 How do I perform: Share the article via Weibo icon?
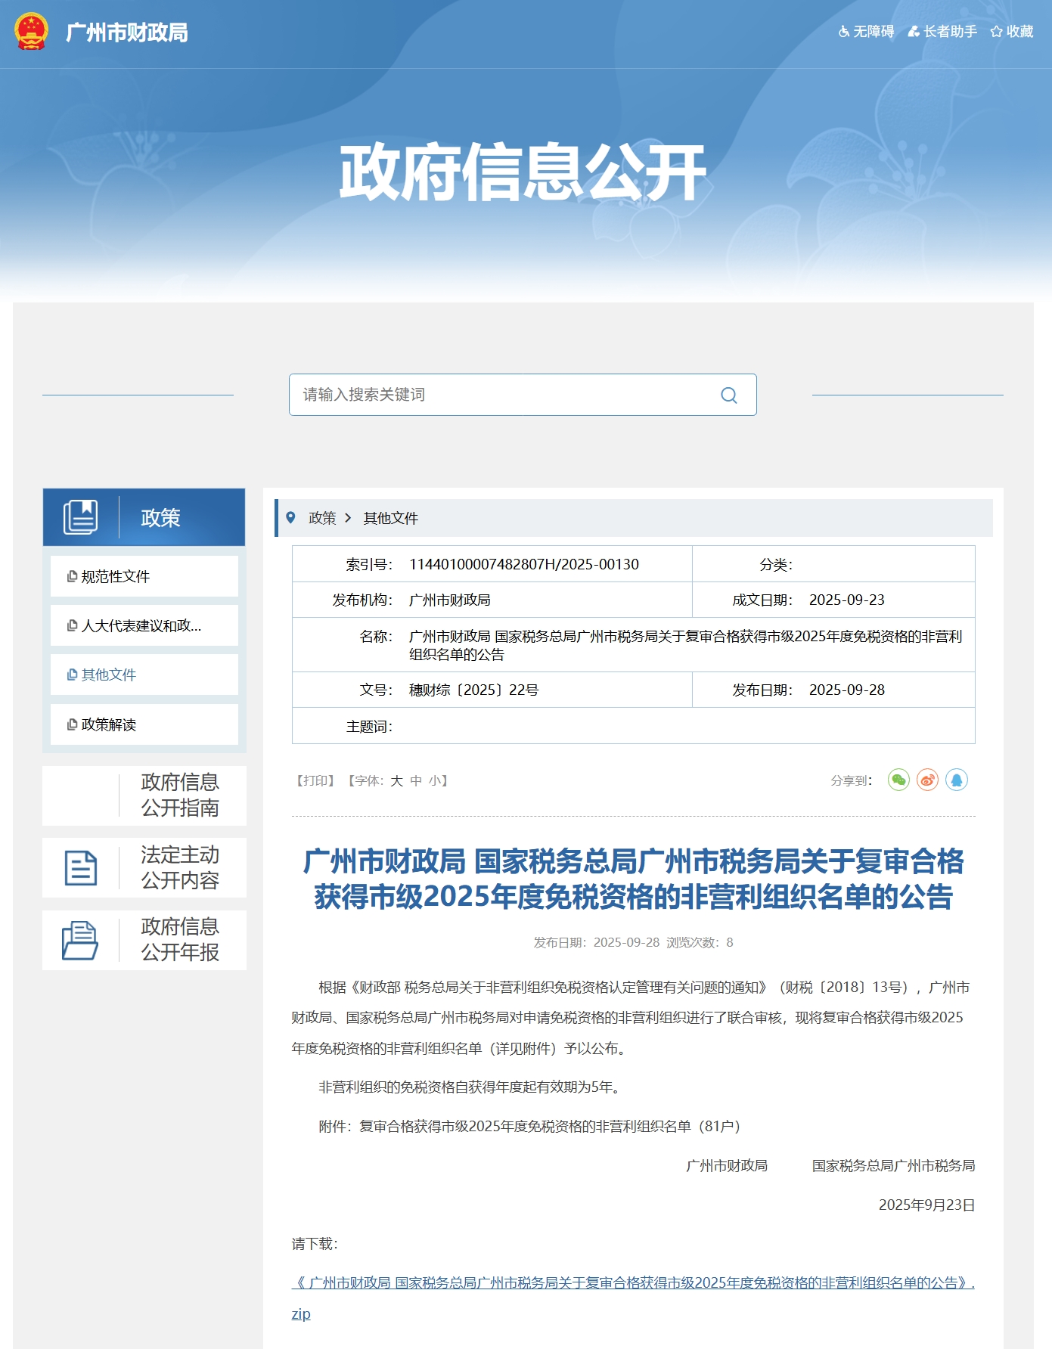click(x=927, y=780)
